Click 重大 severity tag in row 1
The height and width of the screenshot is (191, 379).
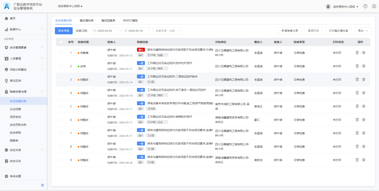click(x=141, y=50)
